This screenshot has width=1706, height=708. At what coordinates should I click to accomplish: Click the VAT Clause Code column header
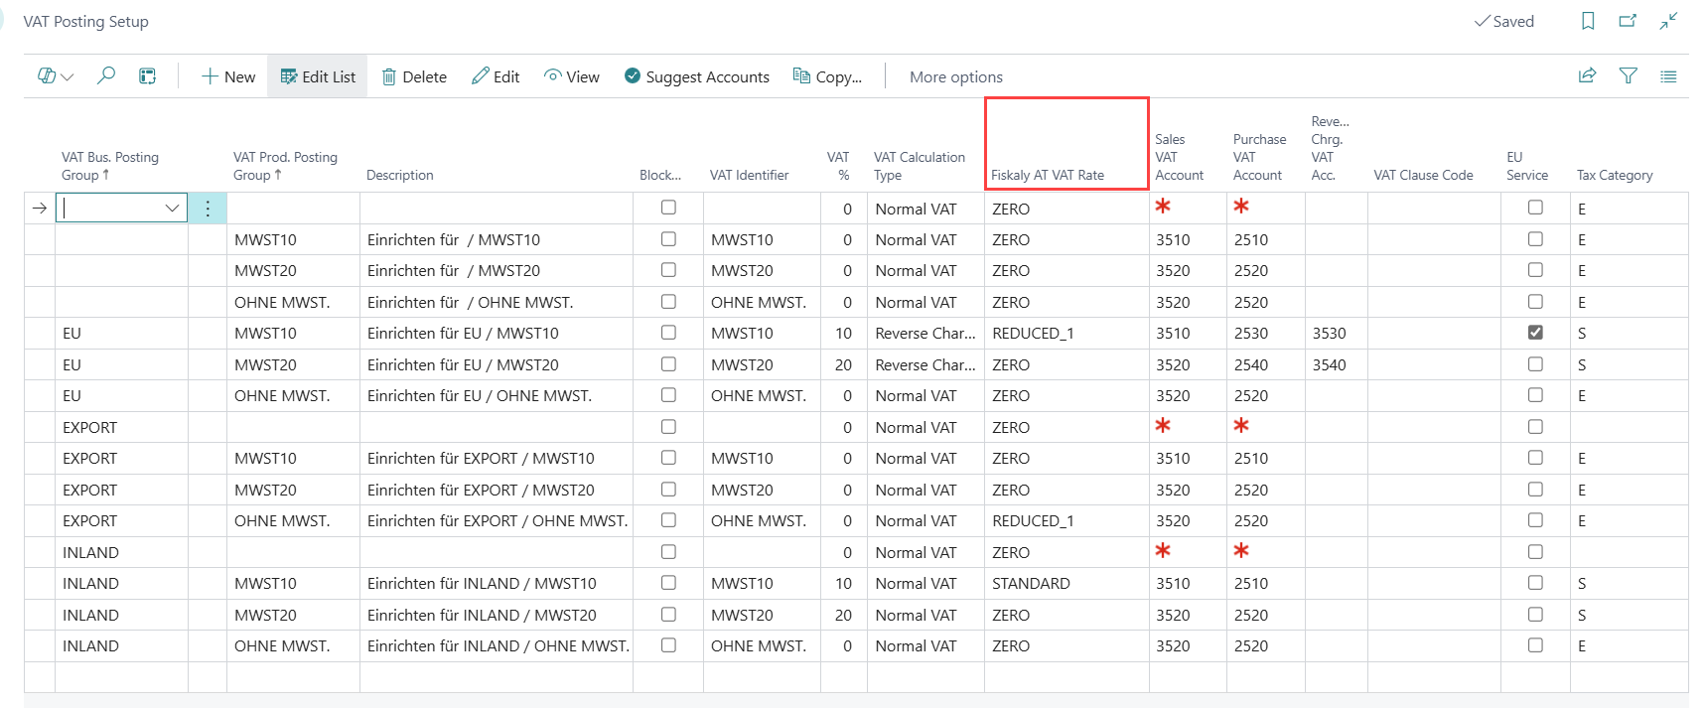[x=1423, y=175]
